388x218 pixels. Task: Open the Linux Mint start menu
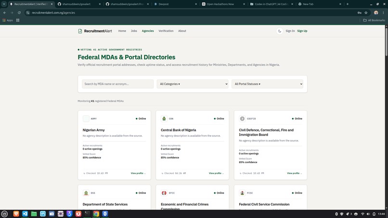[x=4, y=214]
